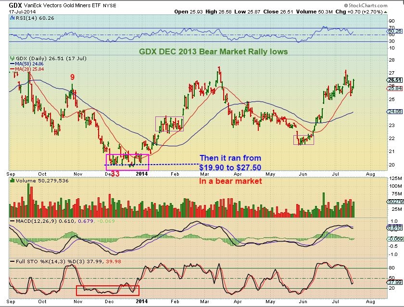
Task: Click the 25.84 red price tag
Action: (x=395, y=89)
